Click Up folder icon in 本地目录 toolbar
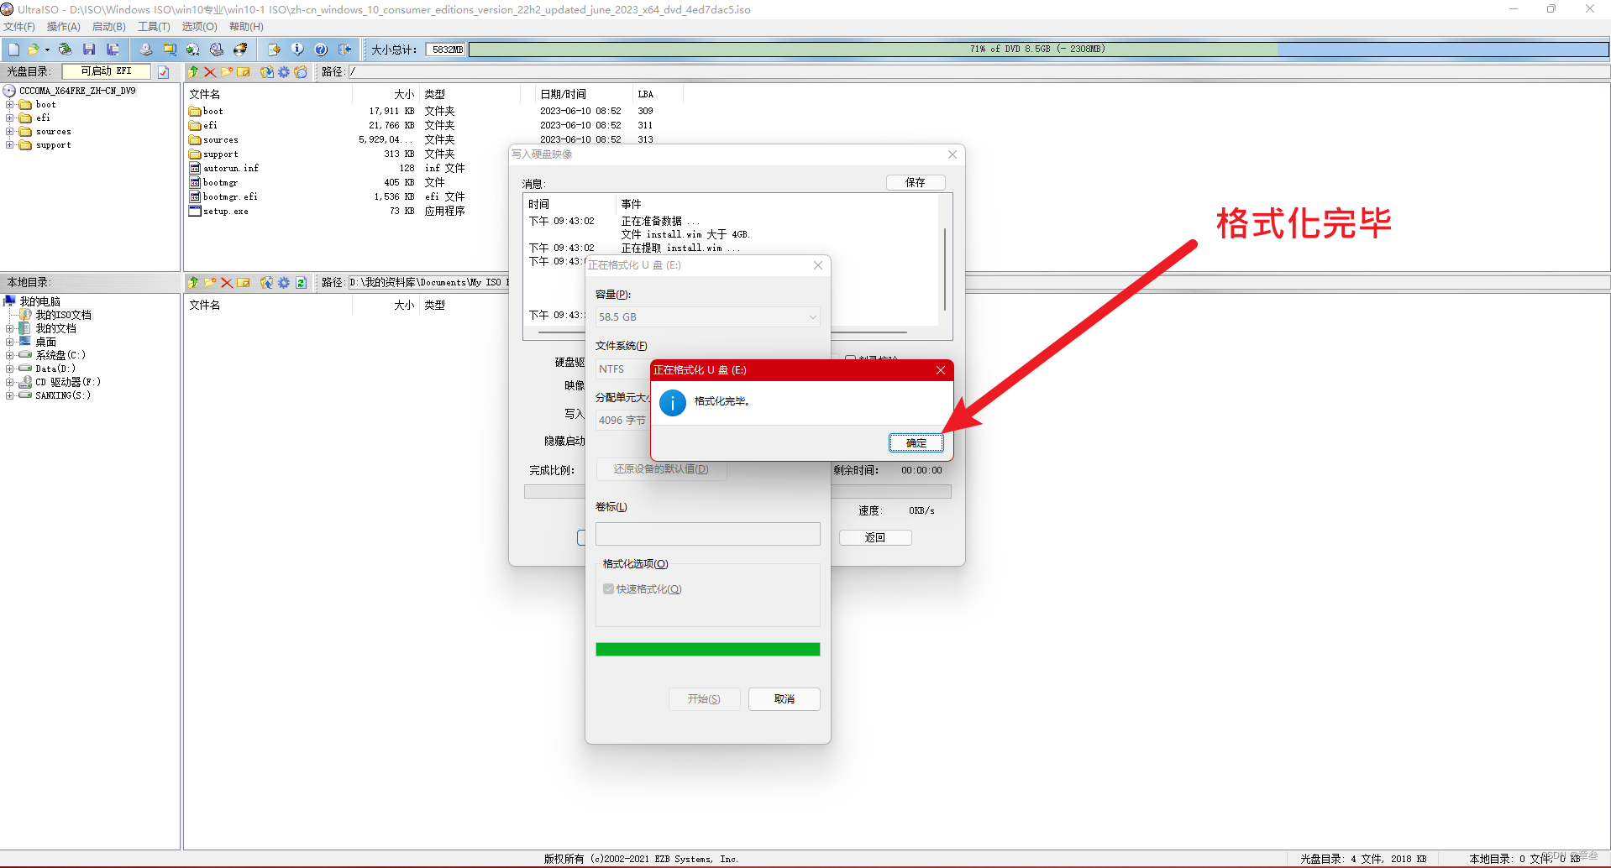1611x868 pixels. point(194,283)
